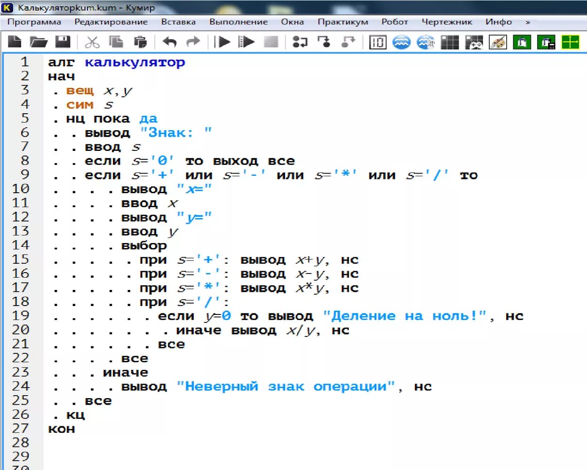Open the Выполнение menu
The image size is (587, 470).
coord(238,22)
